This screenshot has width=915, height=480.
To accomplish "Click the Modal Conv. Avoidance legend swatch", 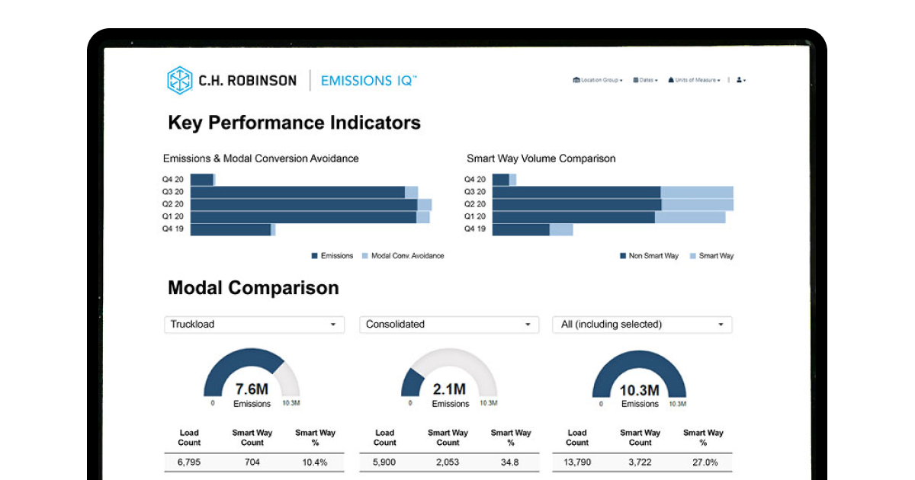I will [x=364, y=256].
